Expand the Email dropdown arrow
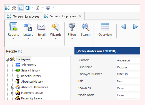 (x=41, y=39)
